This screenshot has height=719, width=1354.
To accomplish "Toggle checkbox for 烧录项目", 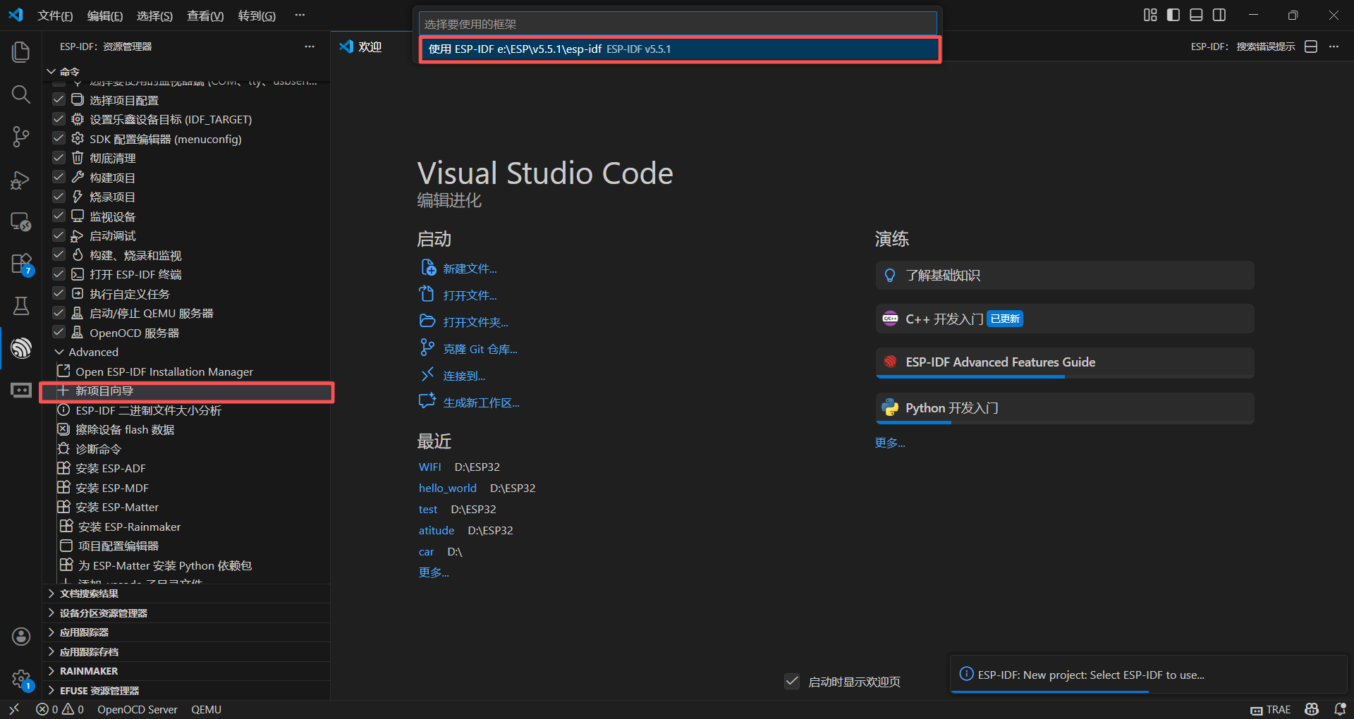I will point(59,197).
